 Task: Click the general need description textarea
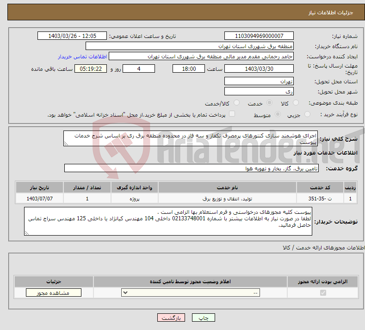click(x=191, y=138)
